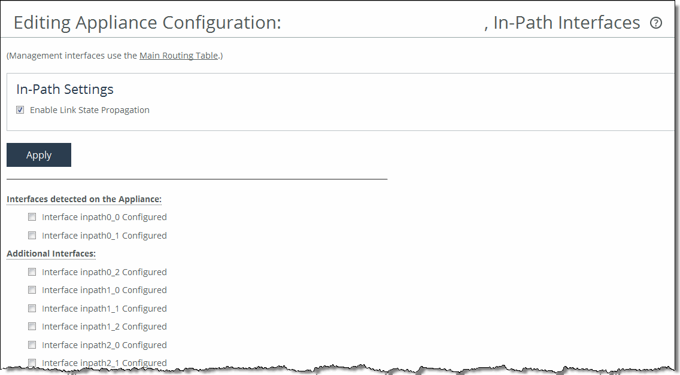Viewport: 680px width, 375px height.
Task: Check the inpath0_2 Configured checkbox
Action: tap(32, 272)
